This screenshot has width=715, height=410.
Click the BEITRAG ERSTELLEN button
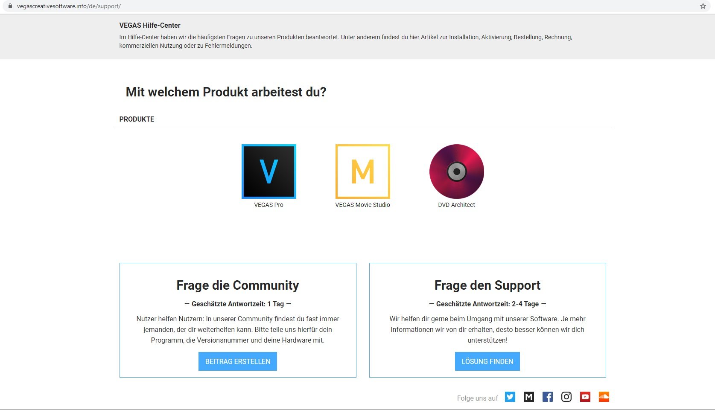237,361
